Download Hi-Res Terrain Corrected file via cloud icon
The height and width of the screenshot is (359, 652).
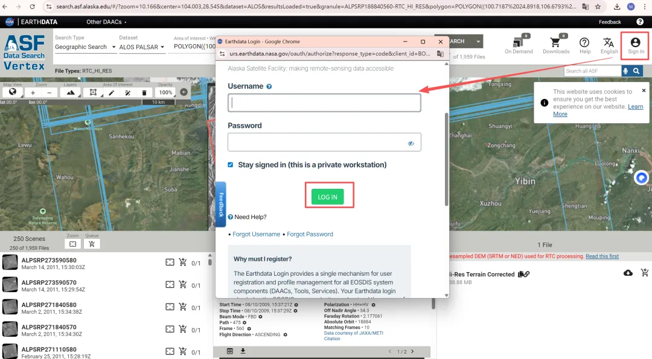[628, 273]
